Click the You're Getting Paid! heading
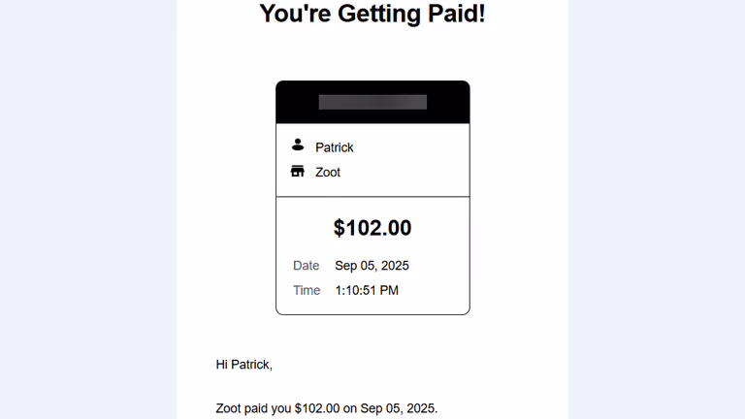The image size is (745, 419). (372, 14)
